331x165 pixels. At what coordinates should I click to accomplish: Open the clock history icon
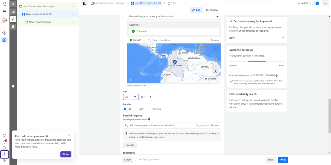13,27
